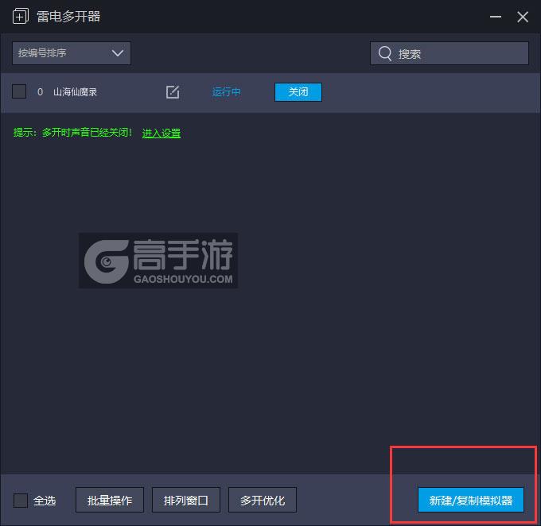Click the 多开优化 optimization button
Screen dimensions: 541x526
[263, 500]
